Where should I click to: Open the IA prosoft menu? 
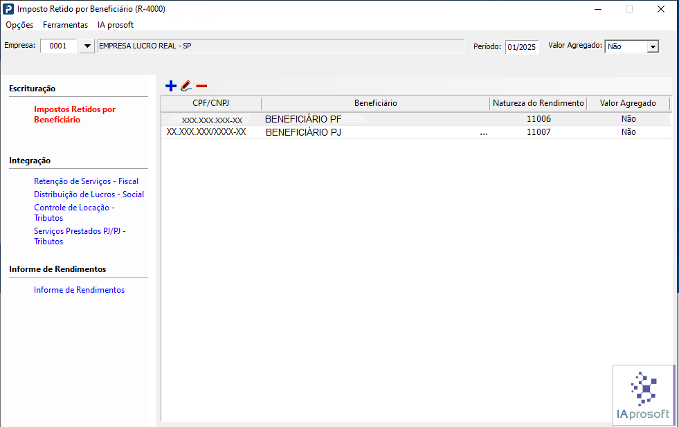click(x=116, y=25)
